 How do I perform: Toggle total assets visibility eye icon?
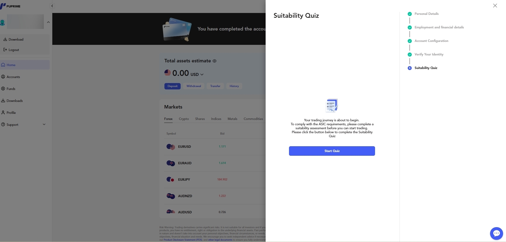pyautogui.click(x=214, y=61)
